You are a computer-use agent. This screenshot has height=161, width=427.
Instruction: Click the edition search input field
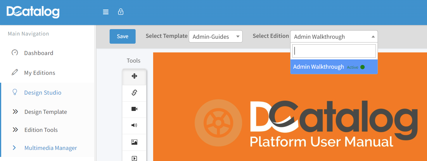tap(334, 51)
